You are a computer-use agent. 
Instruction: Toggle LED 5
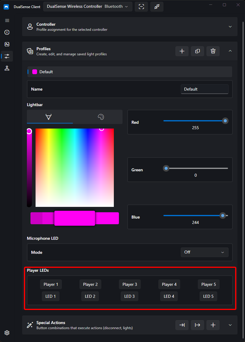coord(208,296)
